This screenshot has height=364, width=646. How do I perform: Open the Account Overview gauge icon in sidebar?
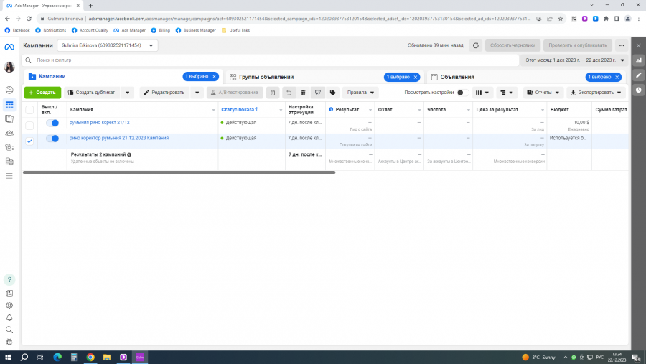(x=9, y=90)
